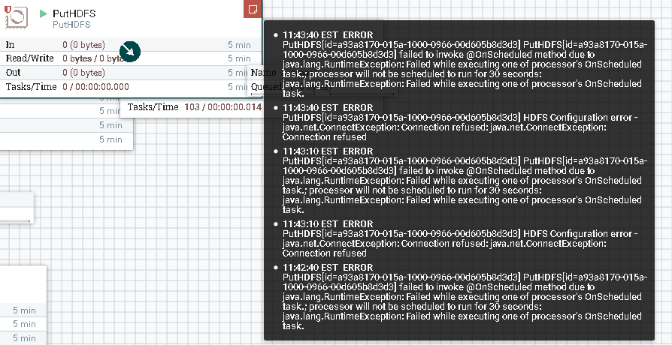Click 11:43:40 'HDFS Configuration error' bulletin message
The height and width of the screenshot is (345, 672).
[460, 127]
